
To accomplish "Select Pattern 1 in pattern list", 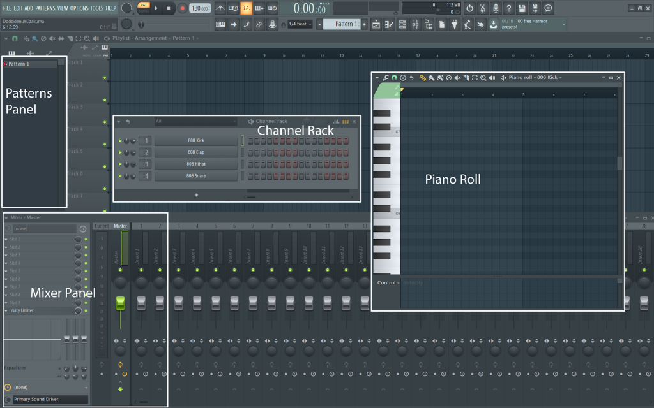I will point(30,64).
